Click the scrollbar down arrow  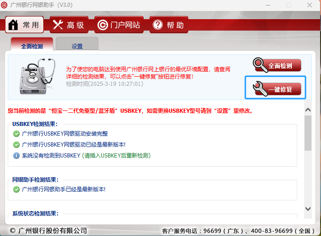308,209
